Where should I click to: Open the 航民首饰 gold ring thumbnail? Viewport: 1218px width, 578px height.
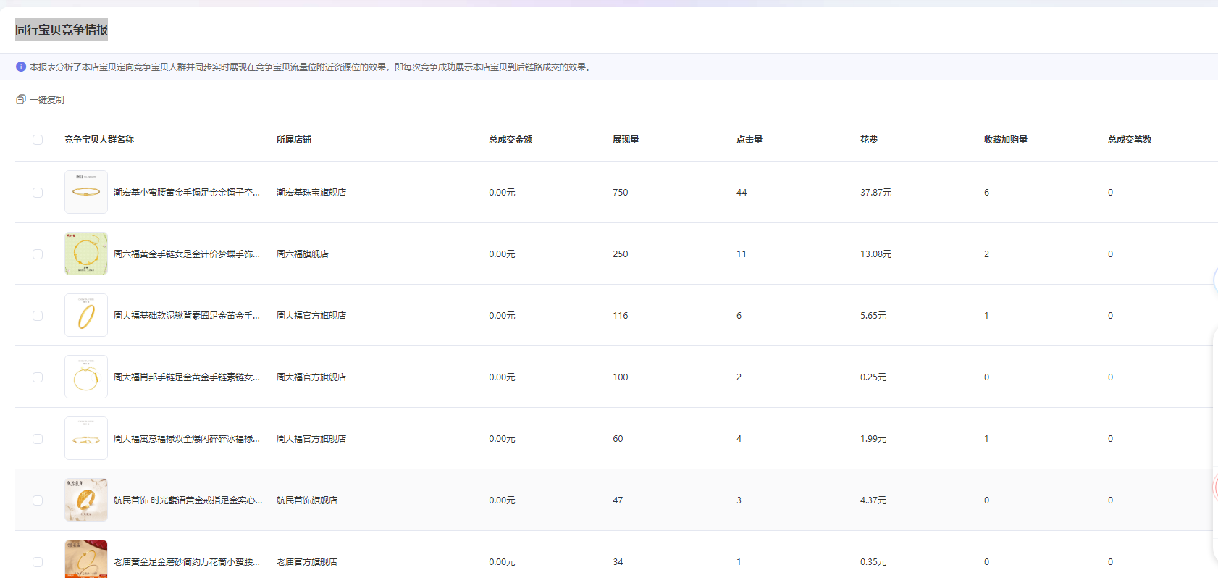coord(86,500)
